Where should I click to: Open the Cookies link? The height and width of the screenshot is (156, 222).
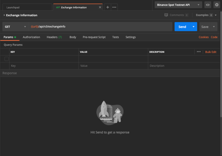point(203,37)
